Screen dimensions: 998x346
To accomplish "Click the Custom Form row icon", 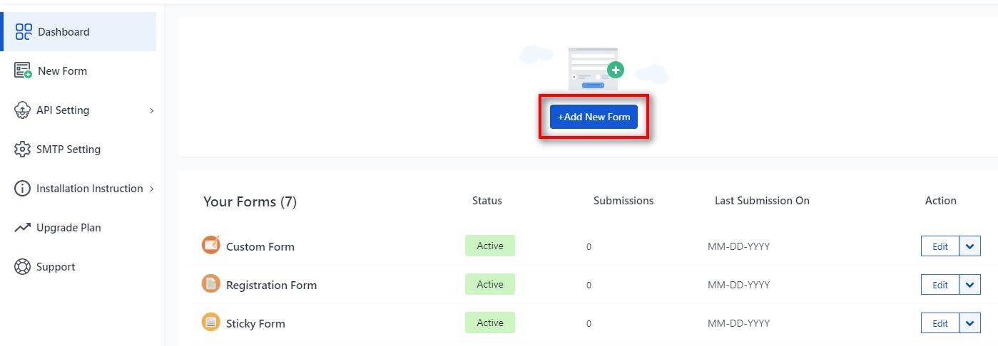I will [x=211, y=245].
